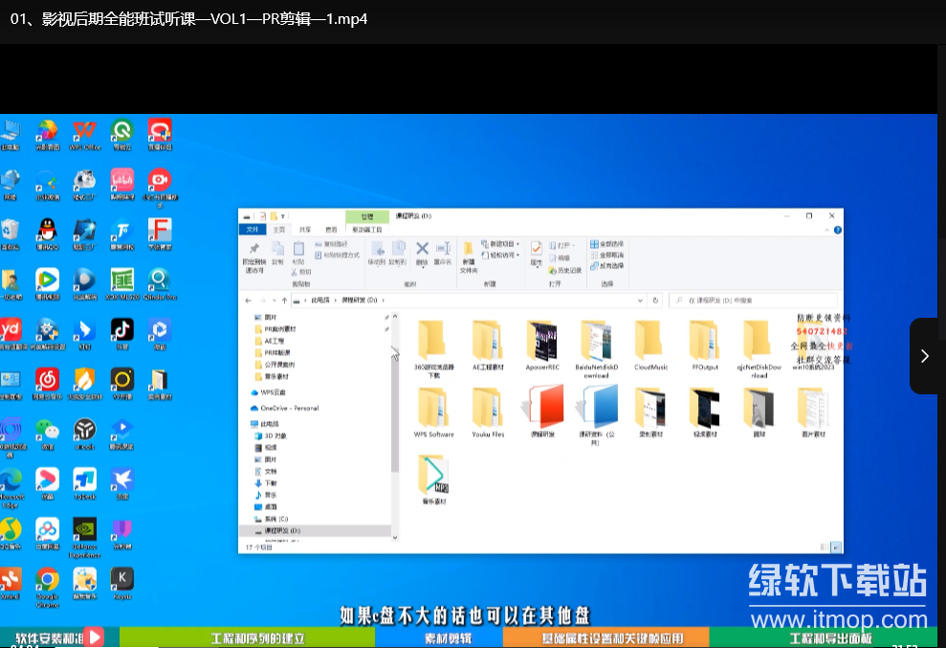
Task: Open the ToDesk desktop shortcut
Action: tap(84, 483)
